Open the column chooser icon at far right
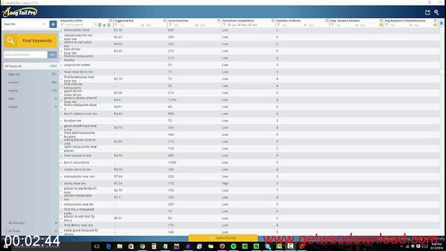 tap(441, 23)
